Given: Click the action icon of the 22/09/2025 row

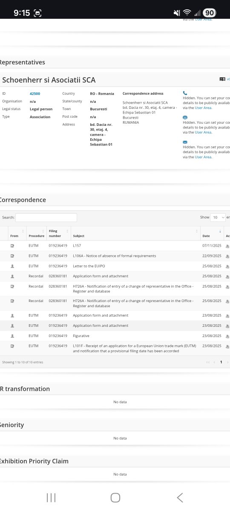Looking at the screenshot, I should [x=227, y=256].
